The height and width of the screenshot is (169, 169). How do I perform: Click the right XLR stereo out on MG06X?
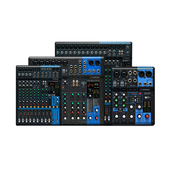click(x=149, y=74)
